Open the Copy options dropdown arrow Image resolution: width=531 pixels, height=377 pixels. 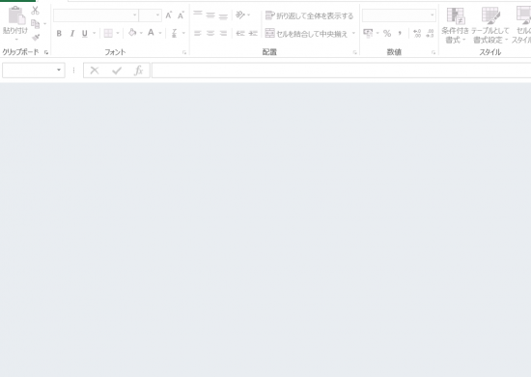pos(45,24)
